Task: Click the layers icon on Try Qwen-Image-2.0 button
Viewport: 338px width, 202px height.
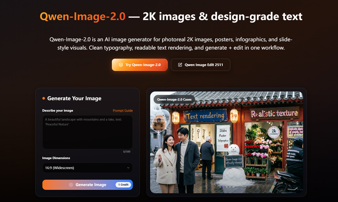Action: point(121,65)
